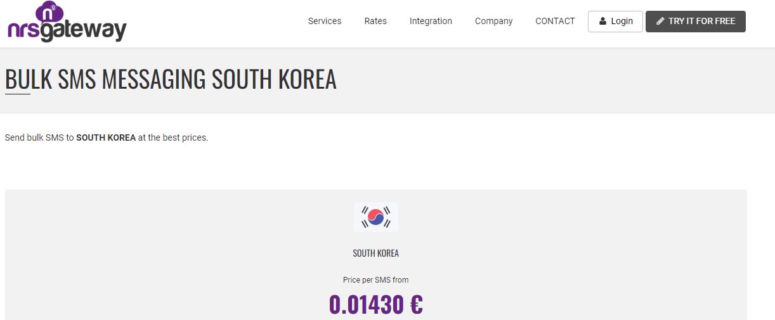Go to the CONTACT page

555,21
